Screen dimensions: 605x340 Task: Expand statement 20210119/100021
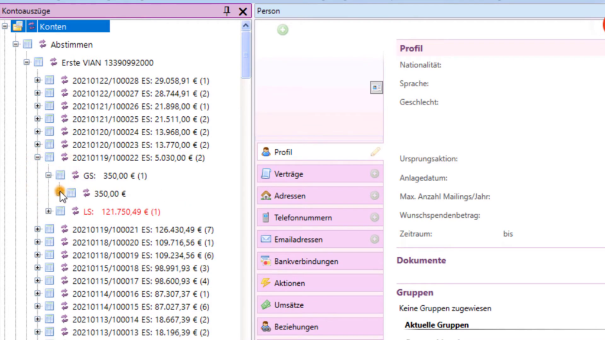[x=37, y=230]
